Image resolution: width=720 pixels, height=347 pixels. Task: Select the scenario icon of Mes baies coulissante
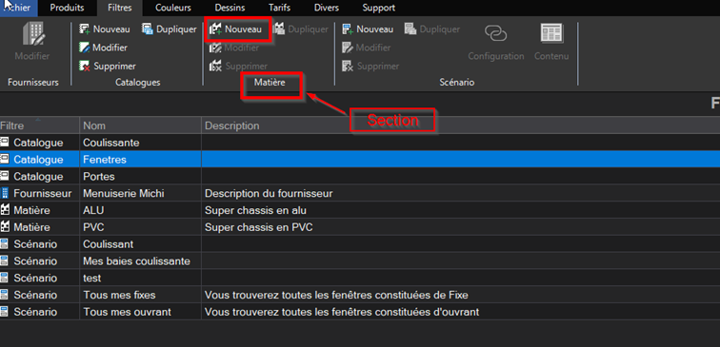pyautogui.click(x=5, y=260)
